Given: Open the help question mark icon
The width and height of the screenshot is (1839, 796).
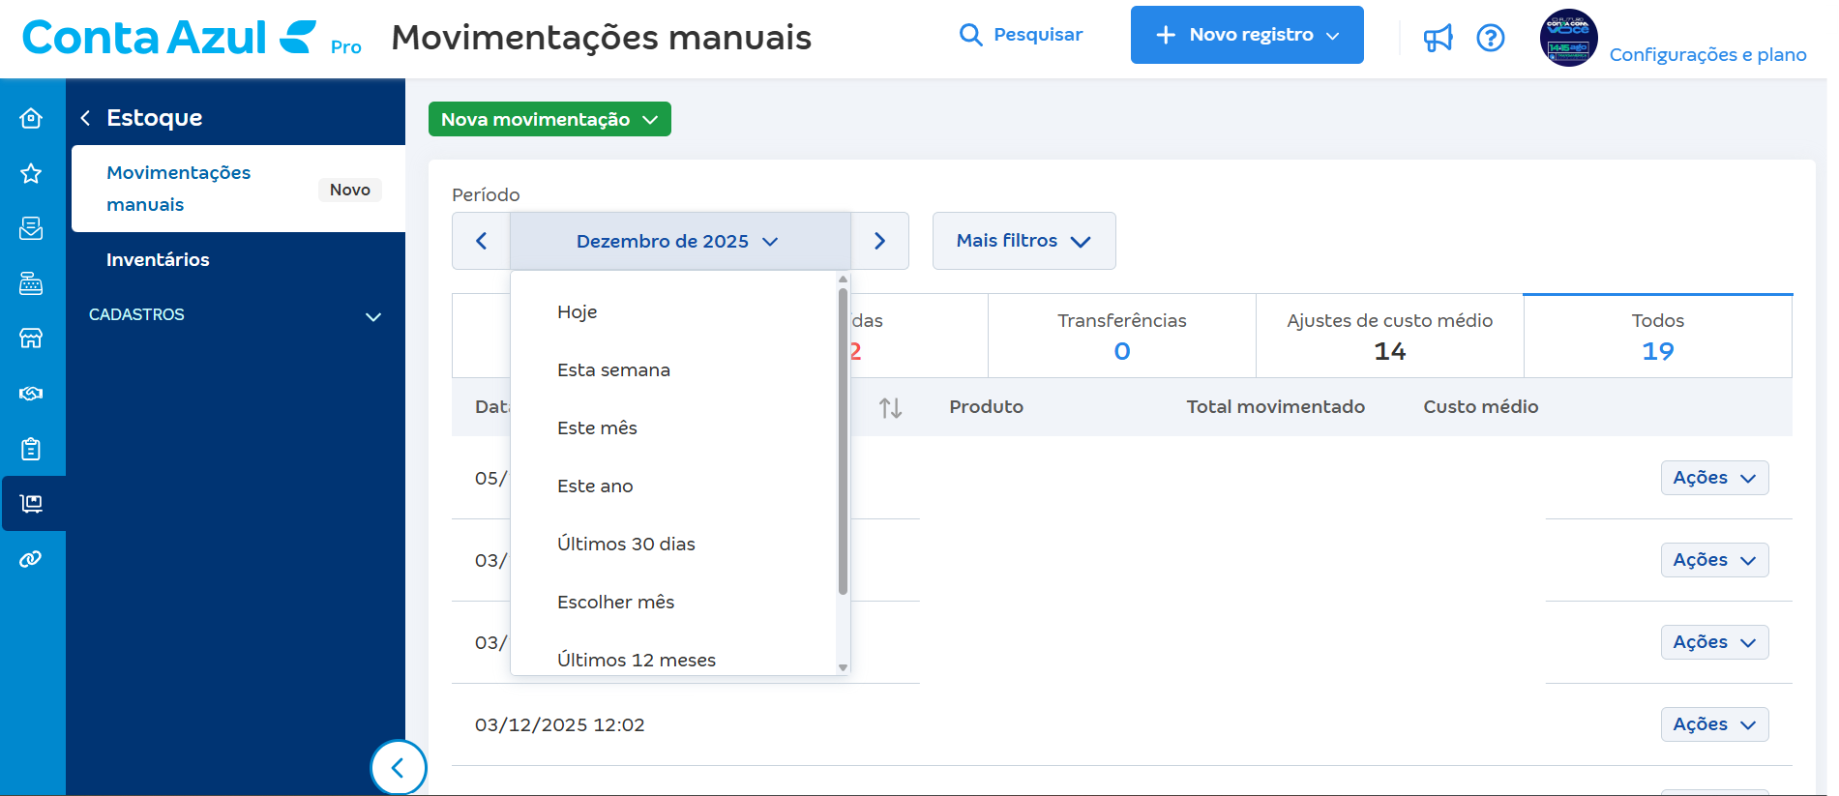Looking at the screenshot, I should pyautogui.click(x=1491, y=38).
